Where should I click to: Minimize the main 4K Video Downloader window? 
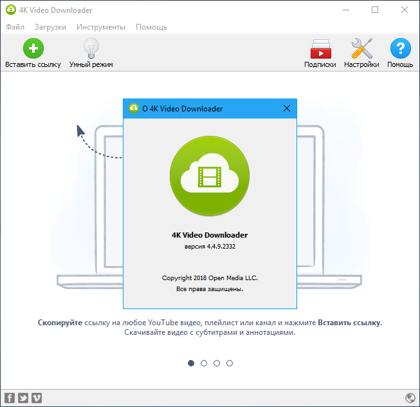tap(346, 10)
